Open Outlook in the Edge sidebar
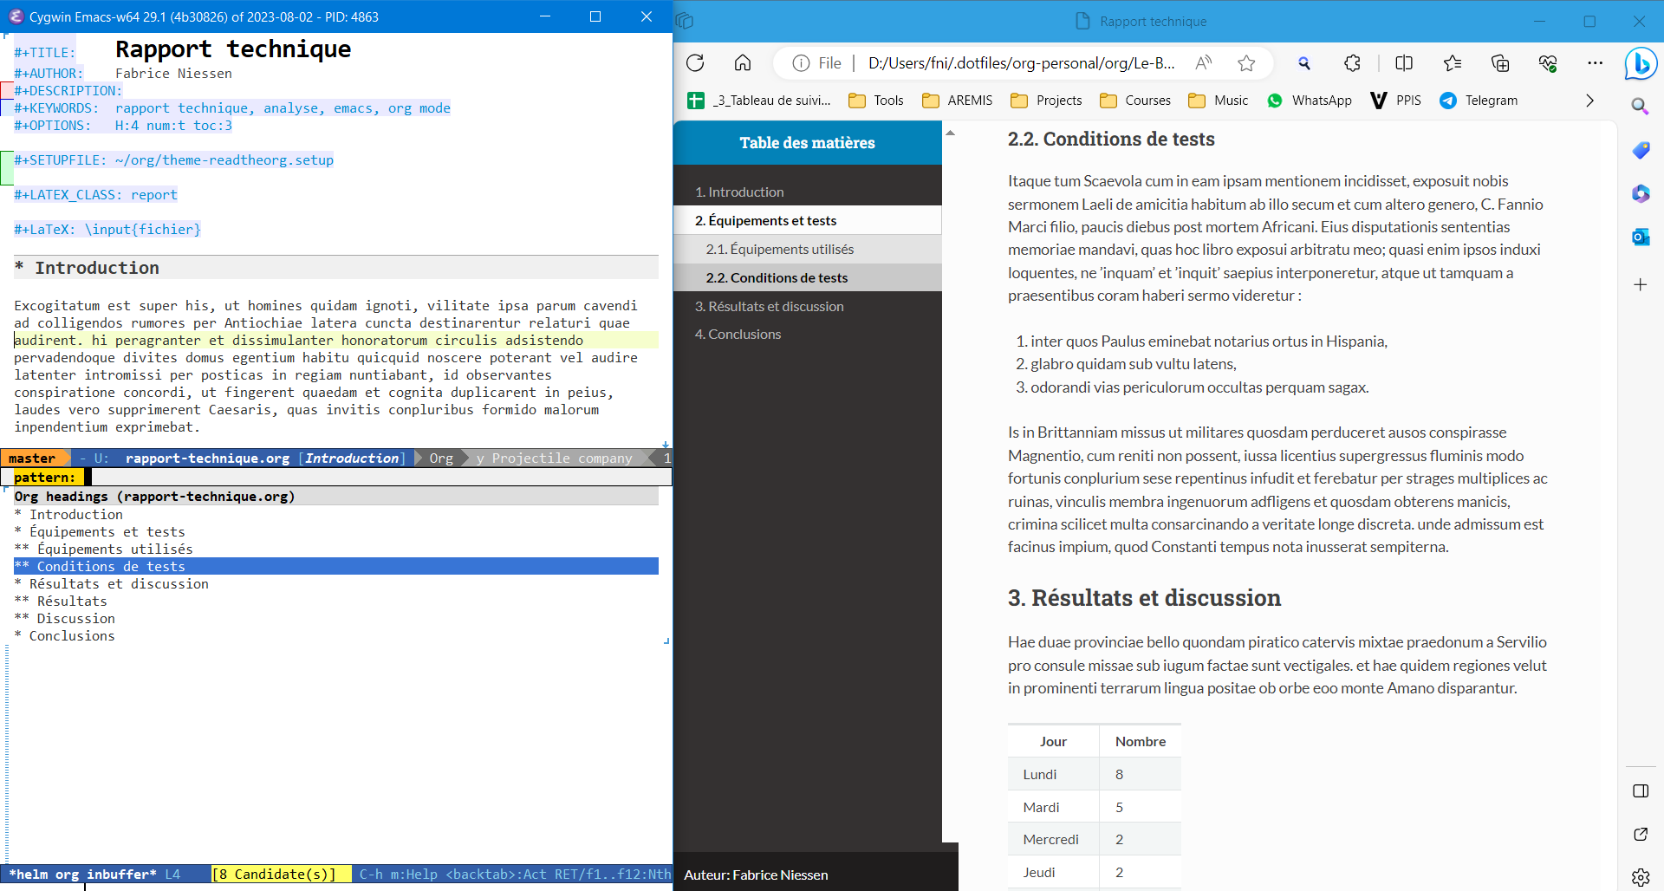The width and height of the screenshot is (1664, 891). (x=1641, y=236)
